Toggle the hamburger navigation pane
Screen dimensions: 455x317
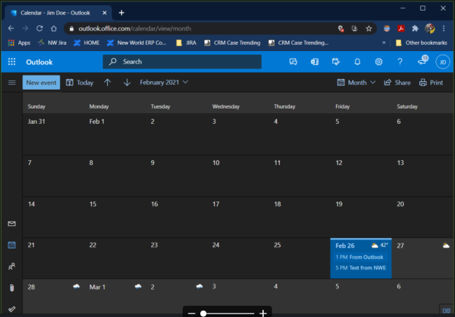pos(11,83)
